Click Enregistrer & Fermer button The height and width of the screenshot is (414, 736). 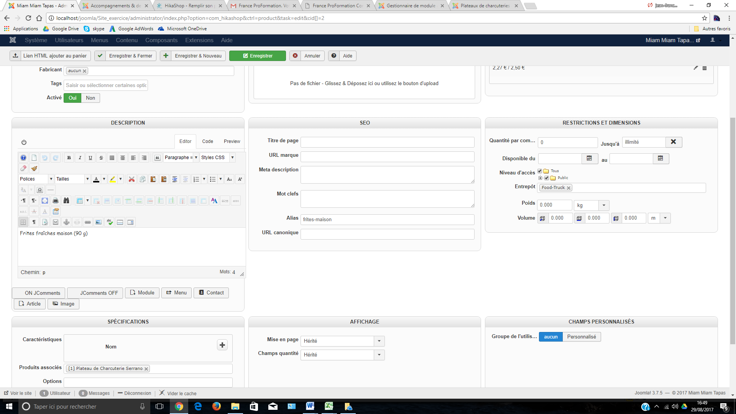126,56
